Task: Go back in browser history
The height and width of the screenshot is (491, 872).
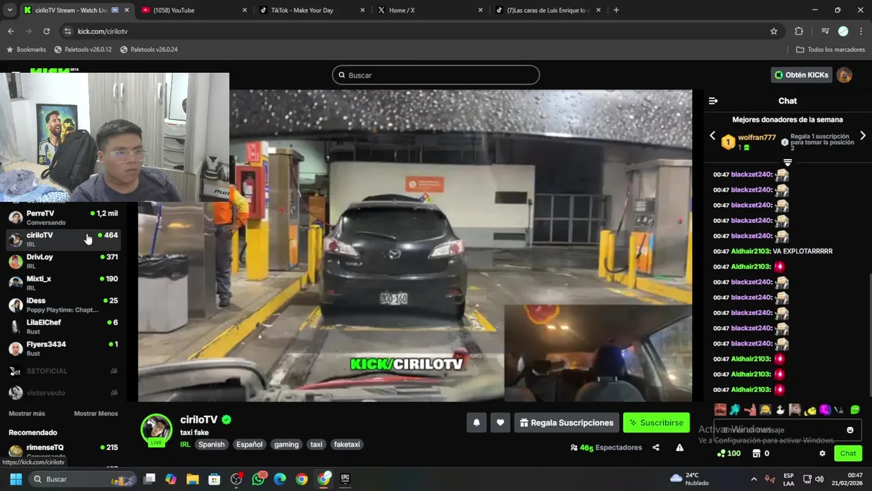Action: (x=11, y=31)
